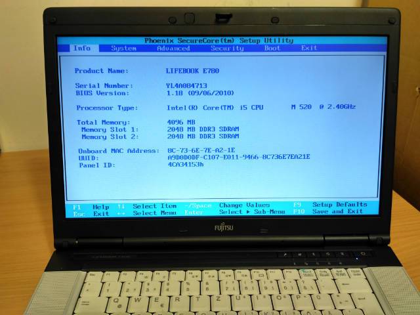Screen dimensions: 420x315
Task: Click the highlighted Info tab
Action: (82, 49)
